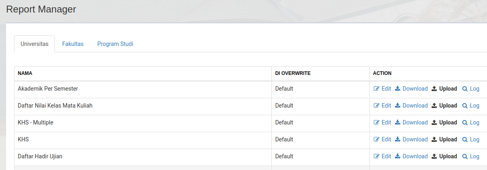Viewport: 487px width, 170px height.
Task: Click the Edit link for Daftar Nilai Kelas Mata Kuliah
Action: coord(386,106)
